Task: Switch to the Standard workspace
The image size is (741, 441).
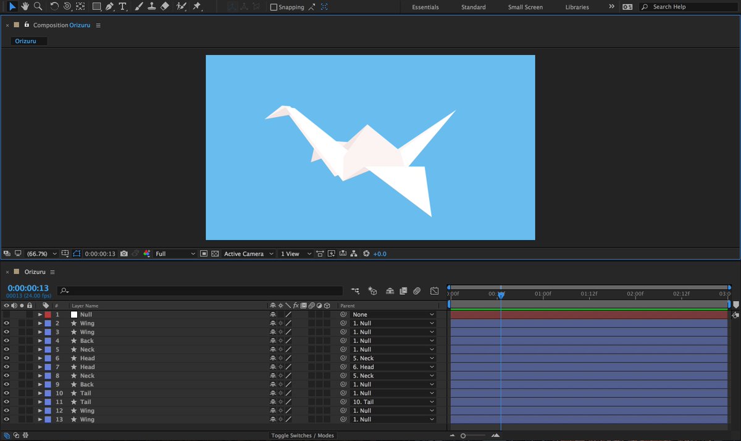Action: (473, 7)
